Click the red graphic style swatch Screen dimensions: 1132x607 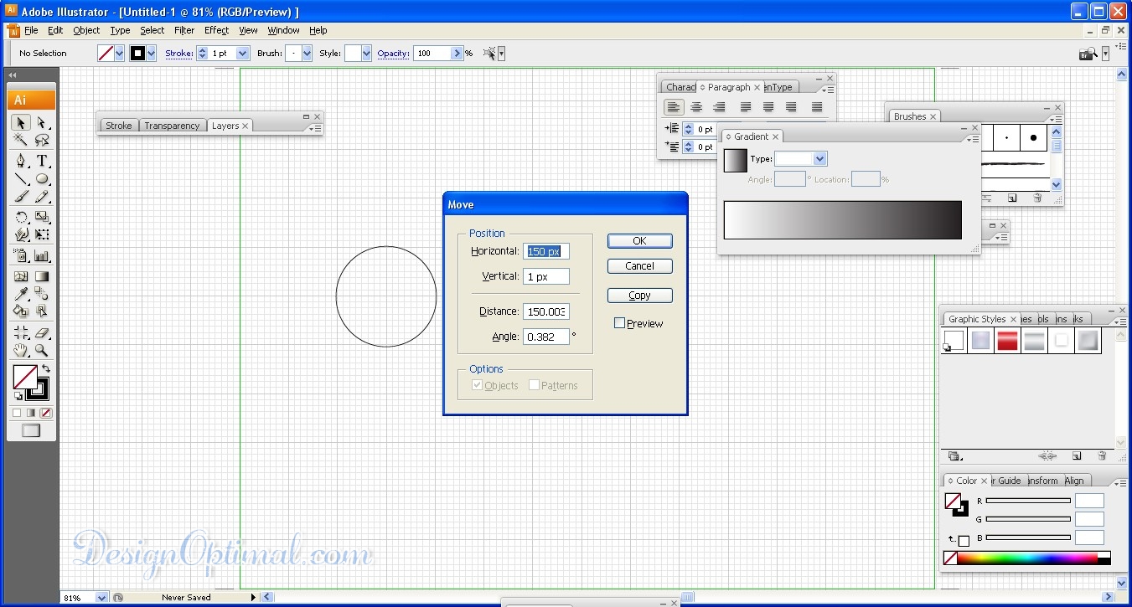tap(1007, 341)
